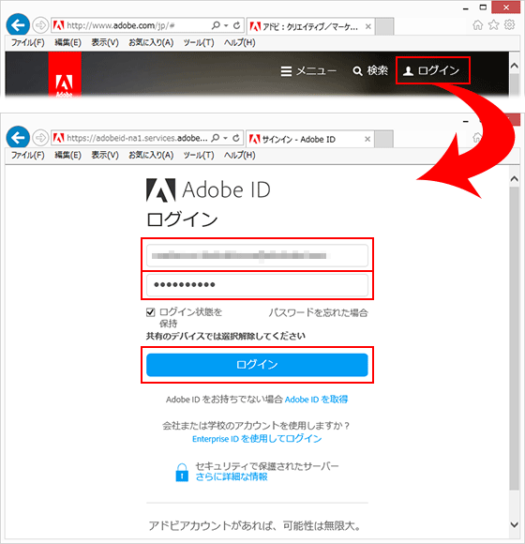
Task: Click the adobeid-na1 address bar URL
Action: point(137,138)
